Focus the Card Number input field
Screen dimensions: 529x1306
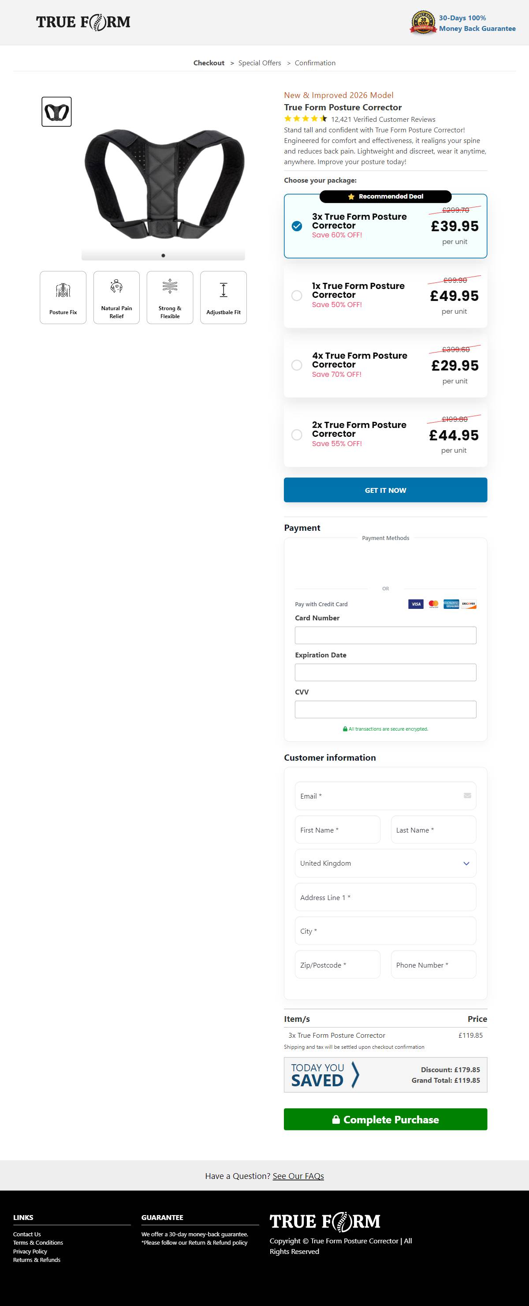click(x=385, y=635)
